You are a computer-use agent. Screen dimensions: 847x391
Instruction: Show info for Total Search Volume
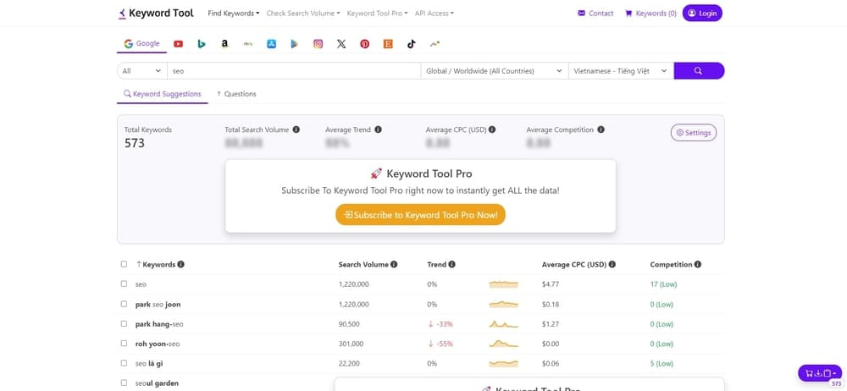[x=296, y=129]
